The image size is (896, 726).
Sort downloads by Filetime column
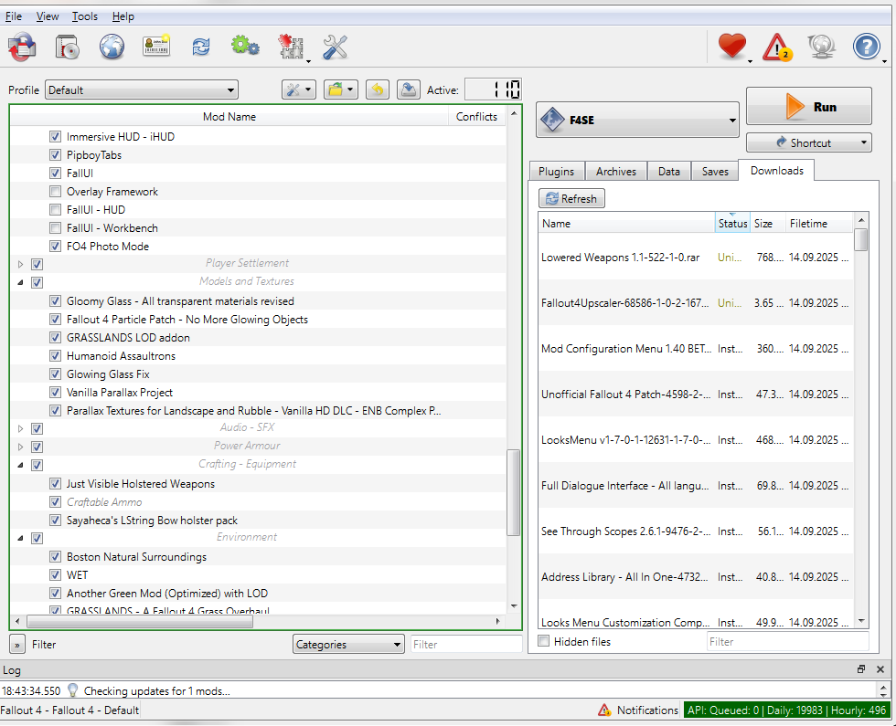(818, 223)
